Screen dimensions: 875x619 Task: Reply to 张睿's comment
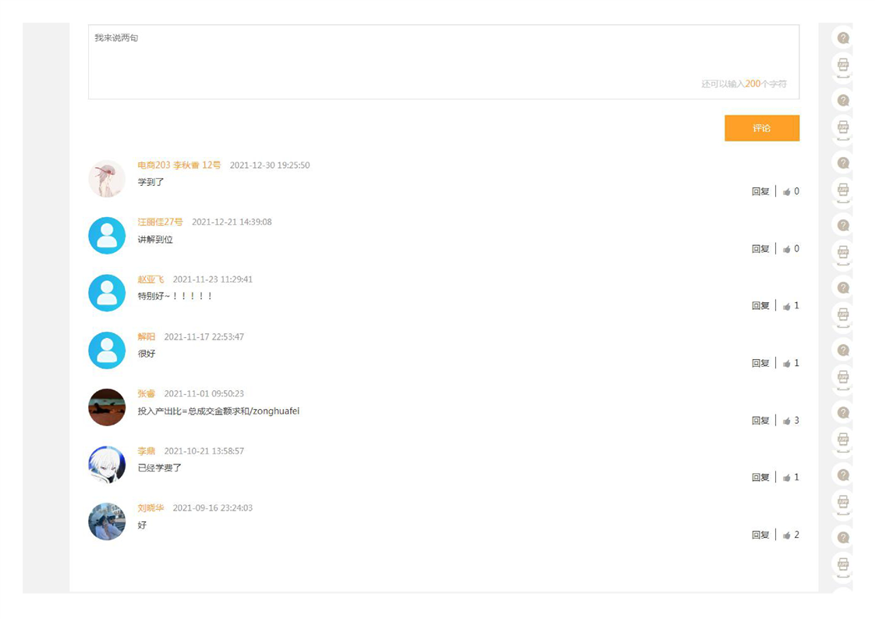(x=760, y=421)
